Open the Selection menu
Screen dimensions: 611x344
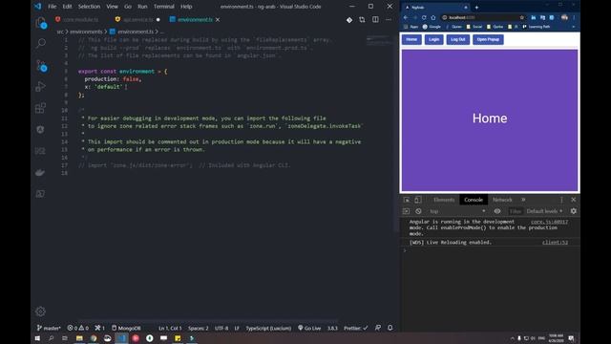point(89,7)
